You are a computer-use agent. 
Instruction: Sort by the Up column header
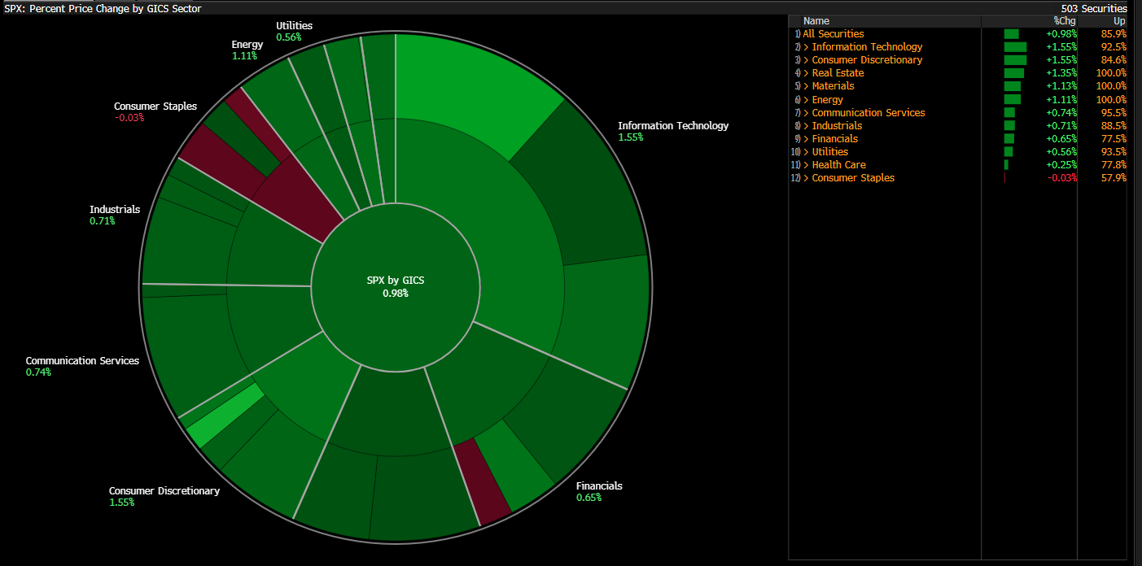pyautogui.click(x=1119, y=21)
